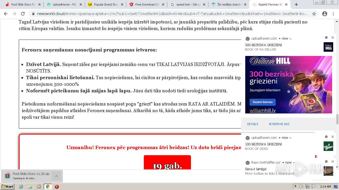Click the 'BOOK OF RA DELUXE' notification text
The height and width of the screenshot is (190, 339).
tap(261, 50)
